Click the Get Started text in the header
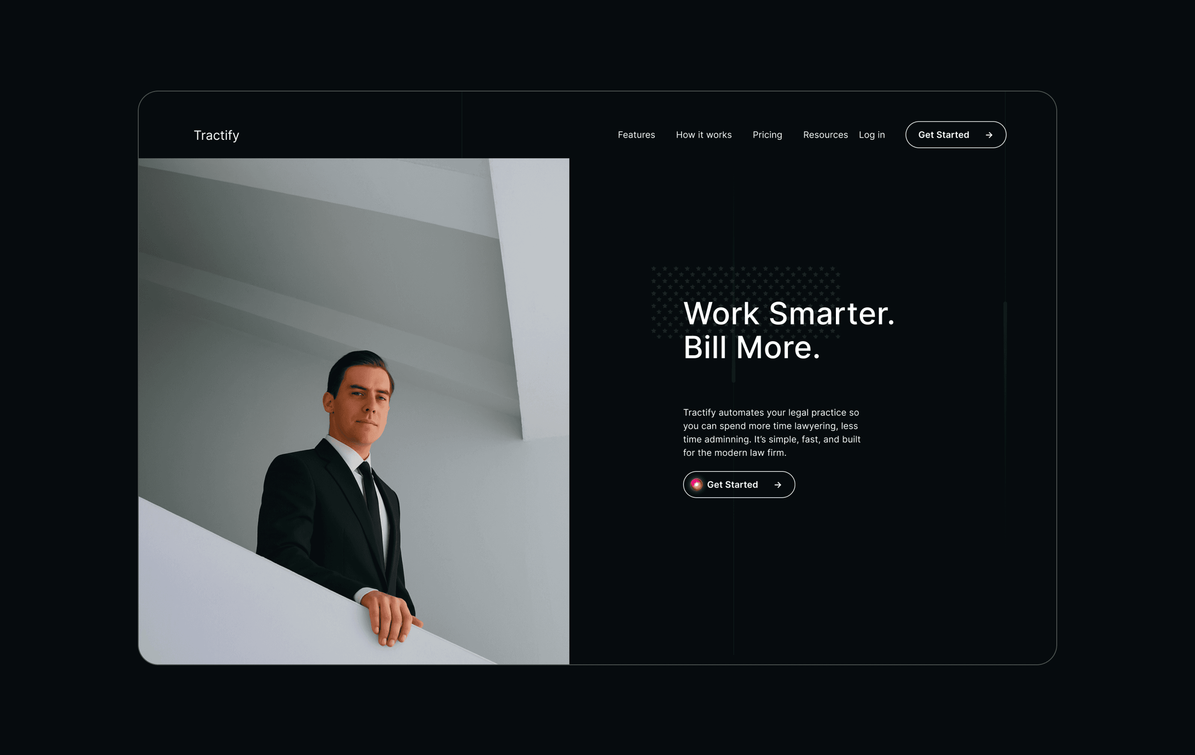1195x755 pixels. click(943, 135)
